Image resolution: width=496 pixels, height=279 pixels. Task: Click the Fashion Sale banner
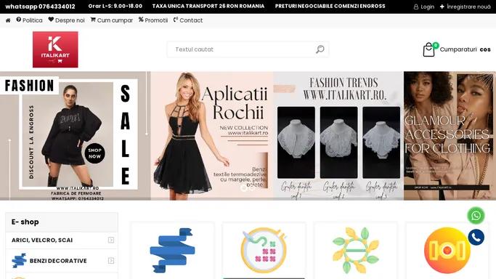75,136
